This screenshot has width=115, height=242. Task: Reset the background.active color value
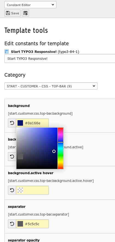coord(12,157)
